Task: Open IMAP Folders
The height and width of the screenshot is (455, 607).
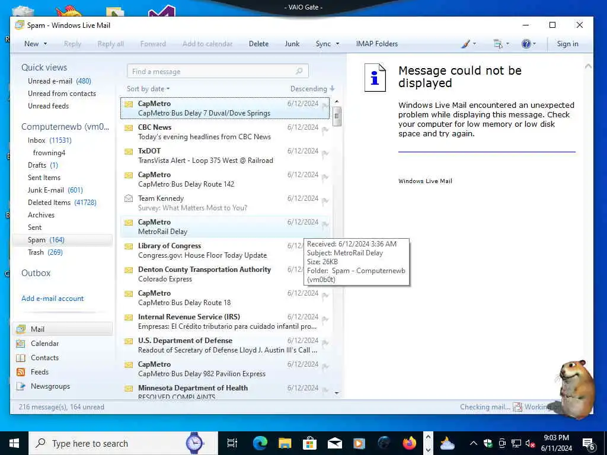Action: (x=376, y=44)
